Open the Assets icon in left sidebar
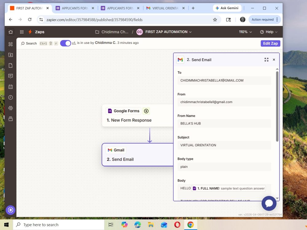This screenshot has height=230, width=307. [x=10, y=44]
